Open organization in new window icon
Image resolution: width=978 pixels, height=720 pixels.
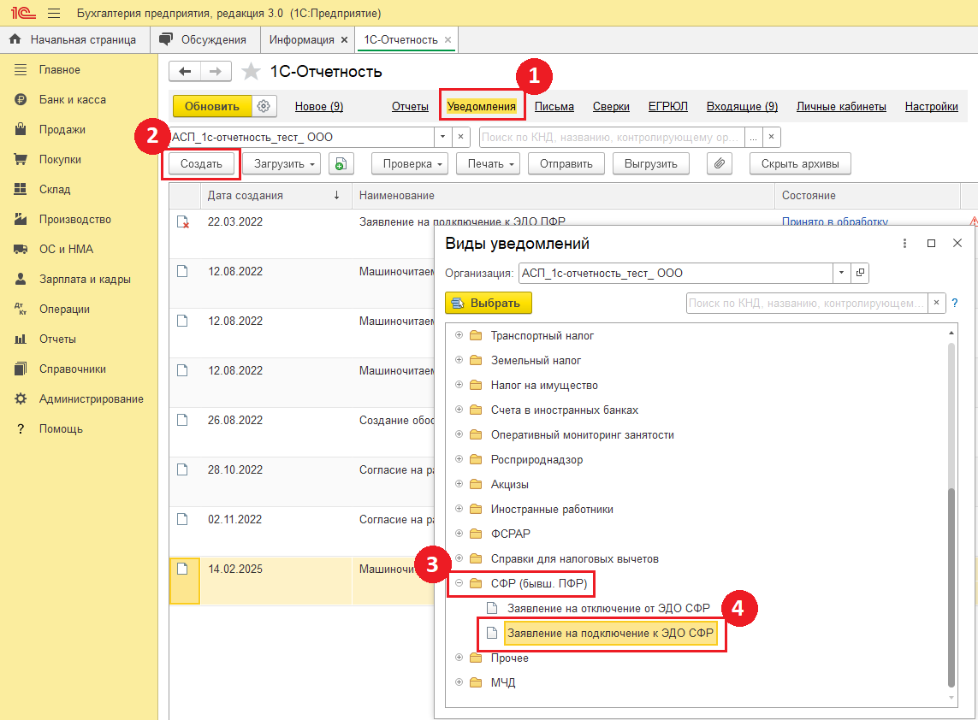click(860, 273)
